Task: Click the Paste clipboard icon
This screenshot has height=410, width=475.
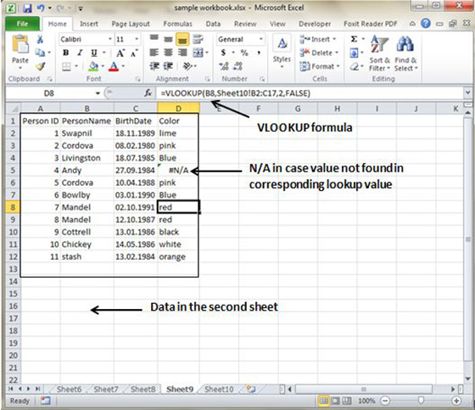Action: 20,44
